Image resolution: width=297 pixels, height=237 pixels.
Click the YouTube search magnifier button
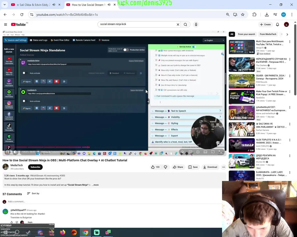coord(185,24)
